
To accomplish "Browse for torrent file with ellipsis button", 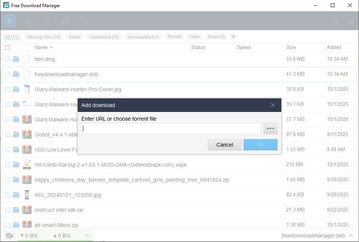I will [x=270, y=129].
